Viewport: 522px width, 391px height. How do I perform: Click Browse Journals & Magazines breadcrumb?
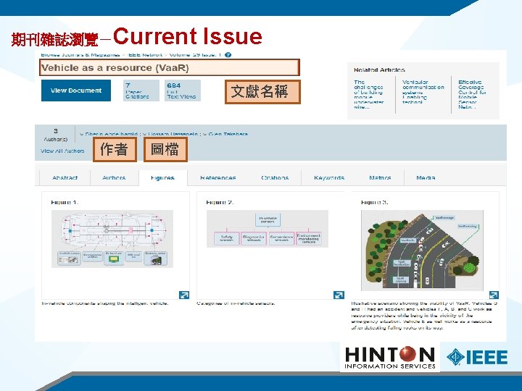[x=80, y=55]
